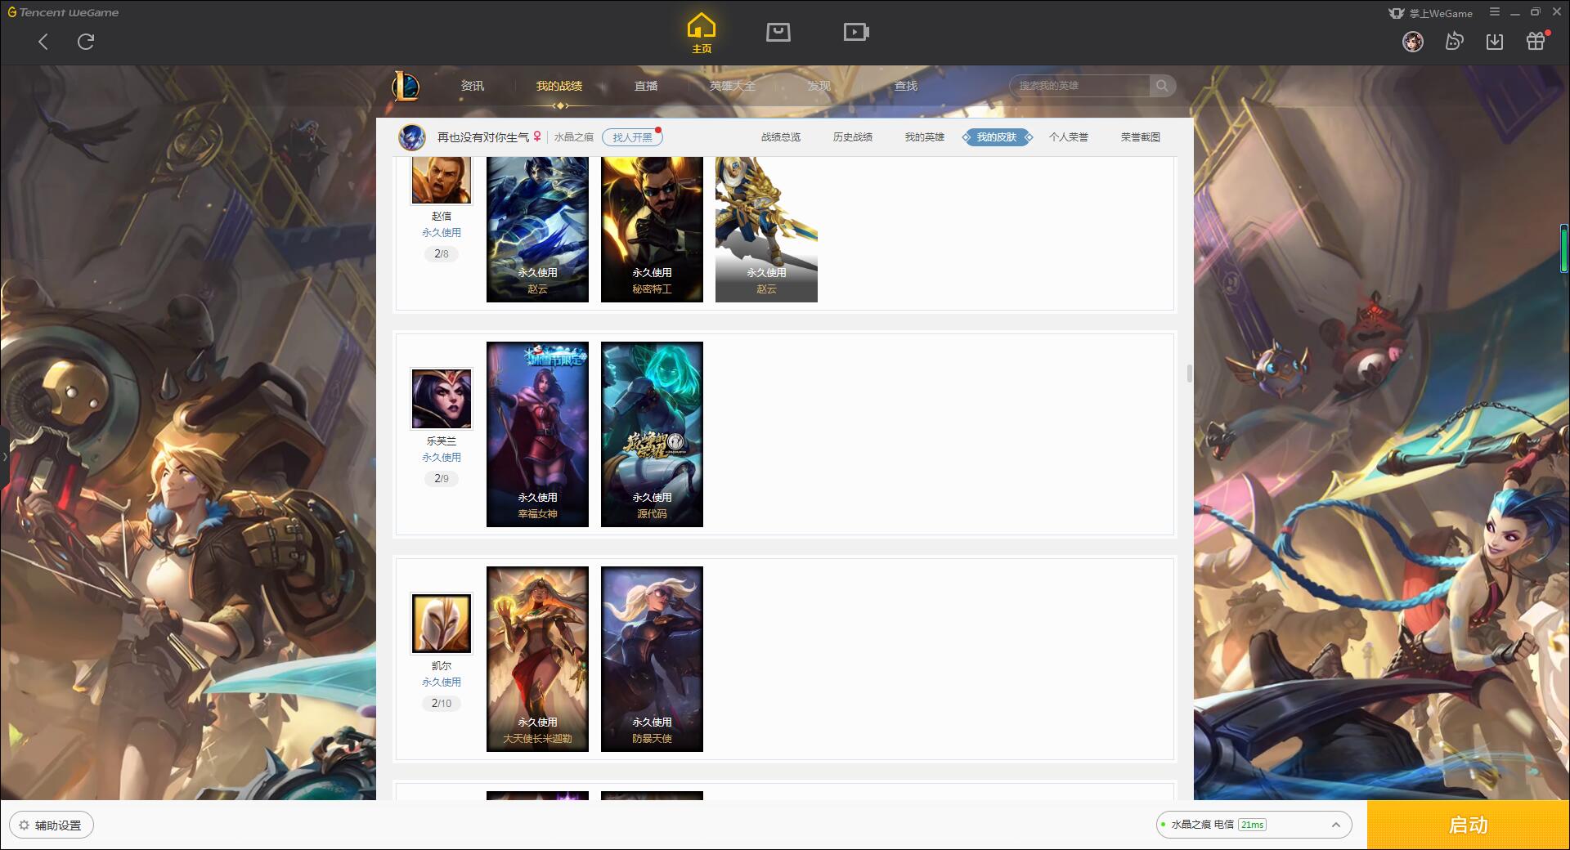Click the Tencent WeGame logo
Screen dimensions: 1570x850
[63, 12]
